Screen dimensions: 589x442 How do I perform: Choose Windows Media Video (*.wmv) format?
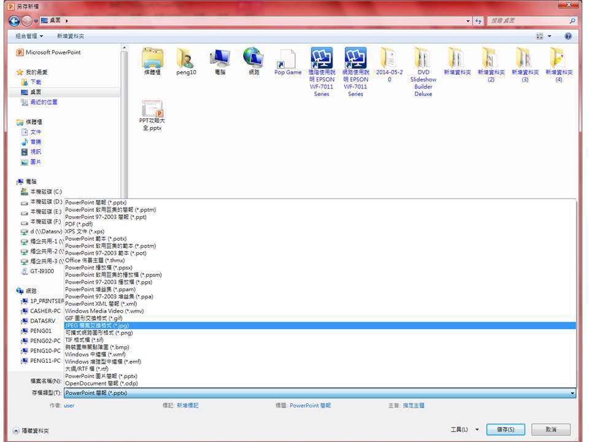320,311
